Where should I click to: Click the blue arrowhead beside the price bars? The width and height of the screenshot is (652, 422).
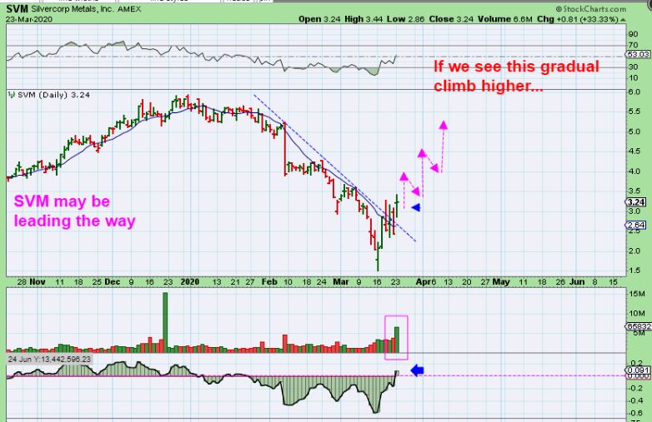[417, 207]
